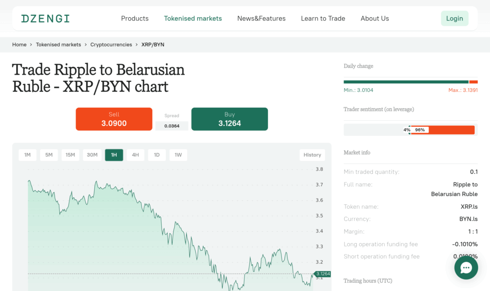Click the Max.: 3.1391 value

[x=463, y=90]
